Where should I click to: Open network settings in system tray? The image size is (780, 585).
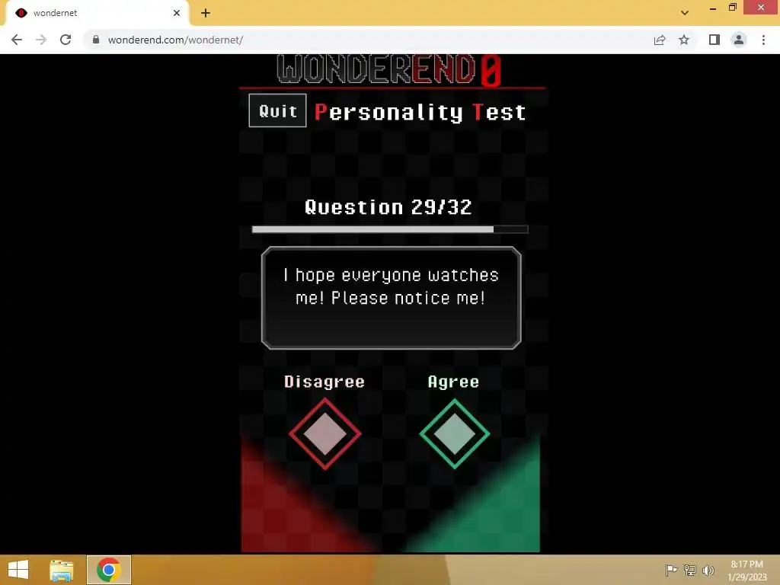[x=690, y=570]
